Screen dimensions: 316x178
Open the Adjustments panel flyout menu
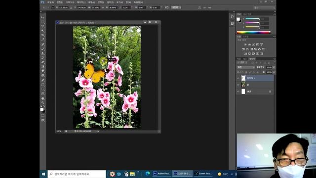[x=275, y=37]
